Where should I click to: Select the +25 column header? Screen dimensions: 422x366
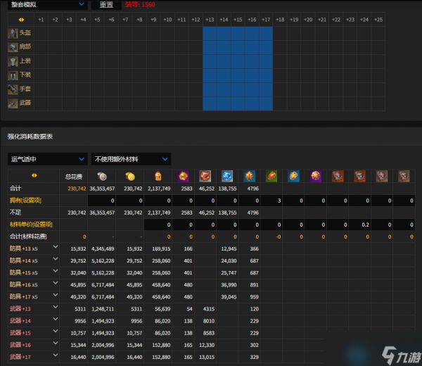coord(378,20)
